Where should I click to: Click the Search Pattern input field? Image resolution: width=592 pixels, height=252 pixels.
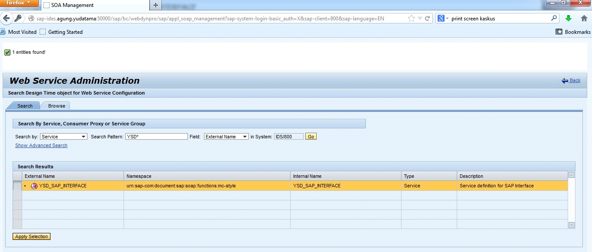(157, 137)
